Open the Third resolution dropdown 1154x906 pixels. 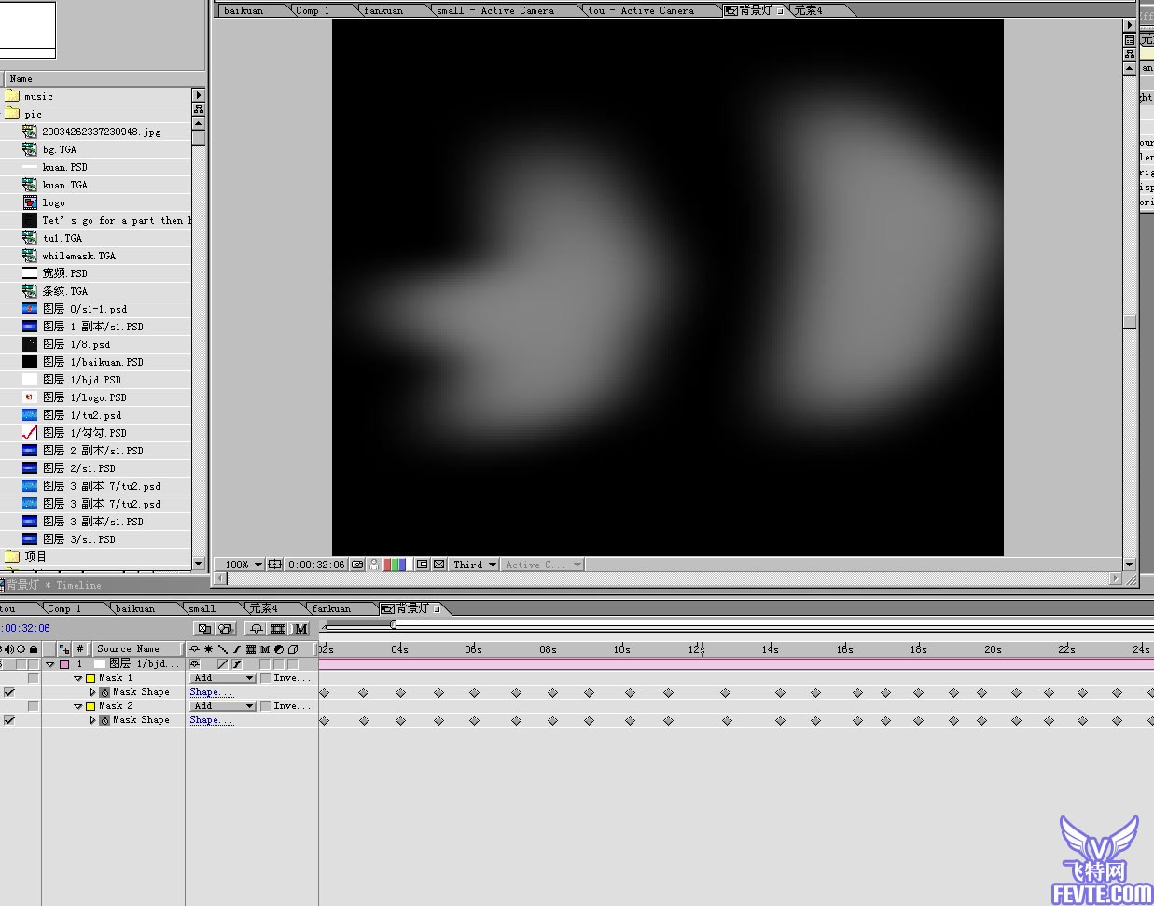click(475, 565)
